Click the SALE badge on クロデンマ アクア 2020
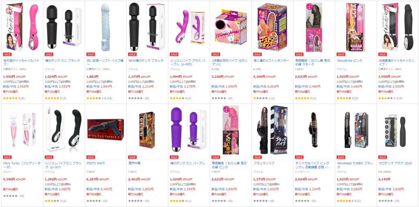Screen dimensions: 419x207 tap(383, 157)
